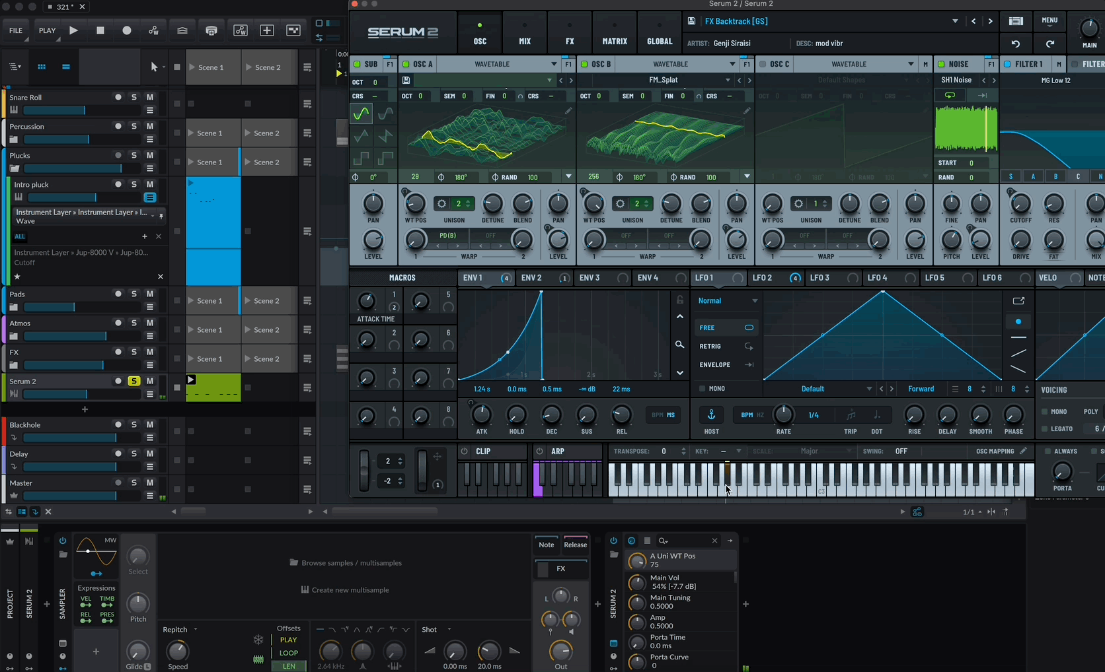Open the LFO Normal mode dropdown
The width and height of the screenshot is (1105, 672).
728,301
